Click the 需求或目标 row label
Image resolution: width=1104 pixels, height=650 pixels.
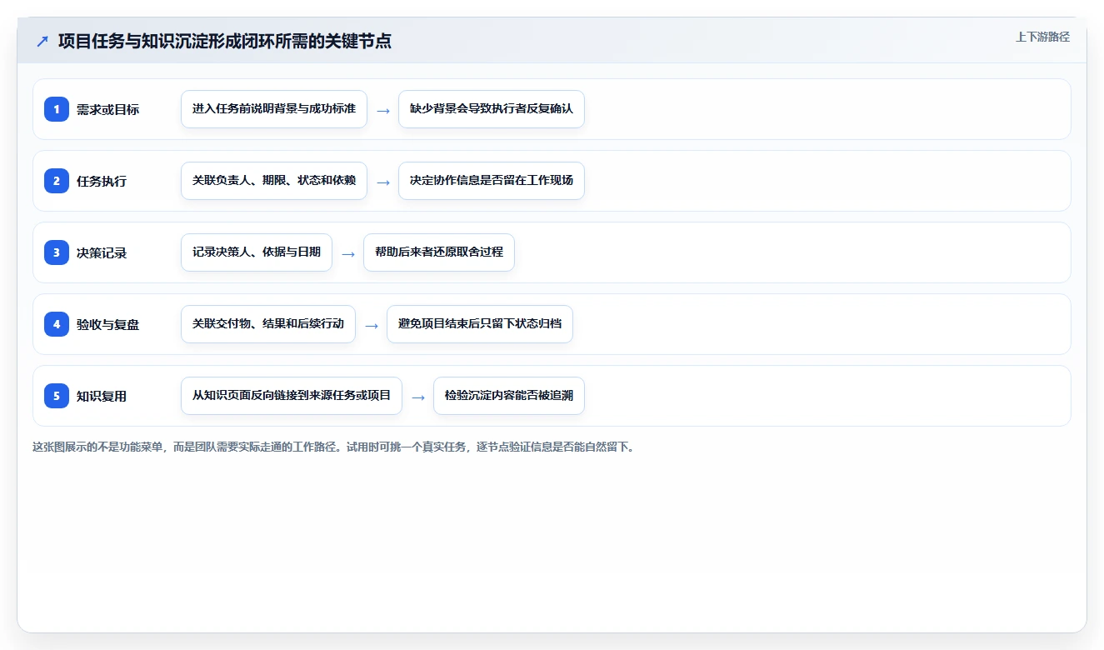pos(107,109)
